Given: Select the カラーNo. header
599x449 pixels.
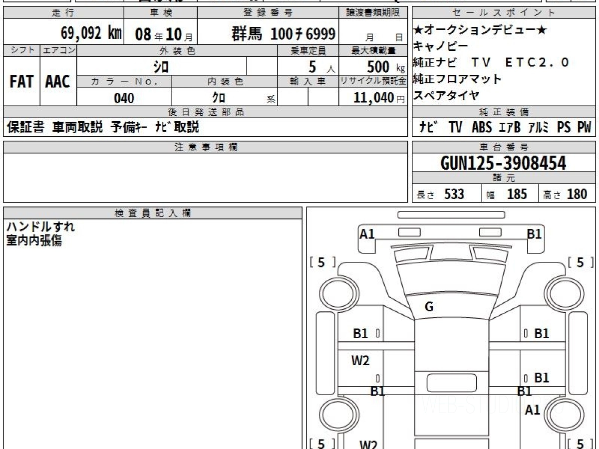Looking at the screenshot, I should point(124,81).
